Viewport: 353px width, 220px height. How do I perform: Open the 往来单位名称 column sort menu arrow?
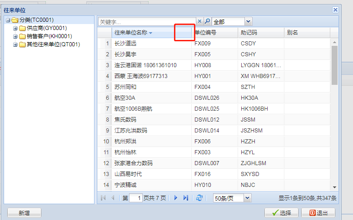pyautogui.click(x=151, y=33)
